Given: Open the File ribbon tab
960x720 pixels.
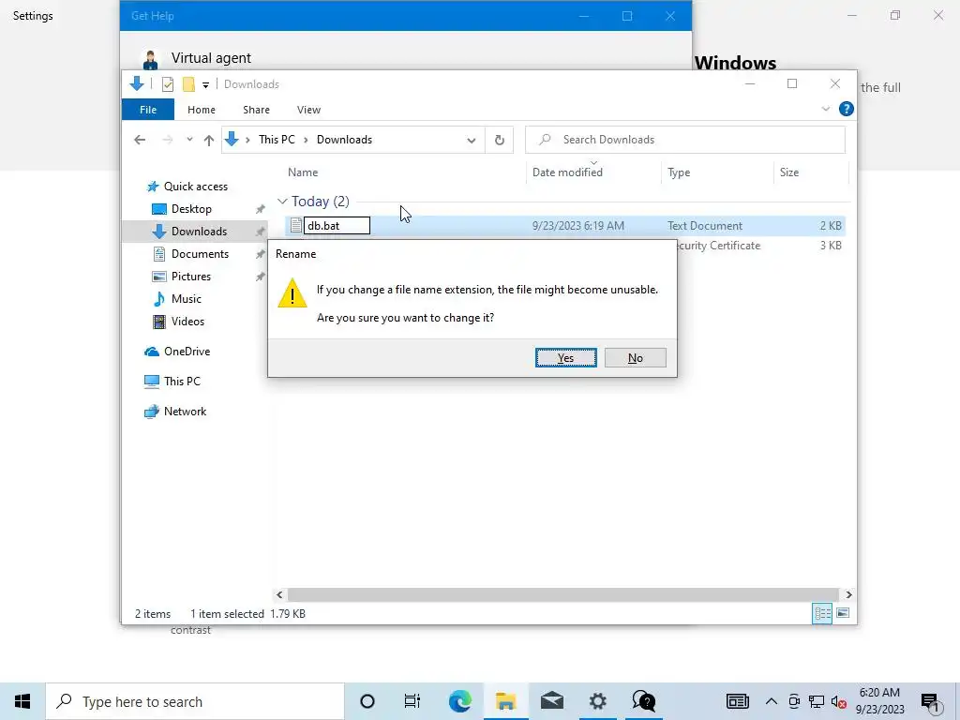Looking at the screenshot, I should pyautogui.click(x=147, y=110).
